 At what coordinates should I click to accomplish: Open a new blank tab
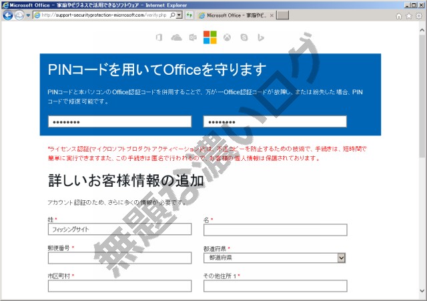282,15
